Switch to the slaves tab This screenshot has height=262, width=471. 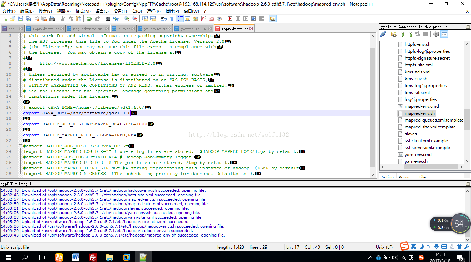124,29
